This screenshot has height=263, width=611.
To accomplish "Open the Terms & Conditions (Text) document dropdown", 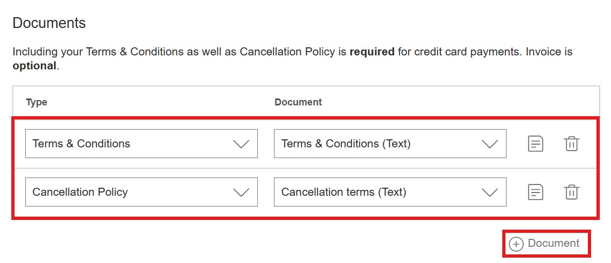I will (x=390, y=144).
